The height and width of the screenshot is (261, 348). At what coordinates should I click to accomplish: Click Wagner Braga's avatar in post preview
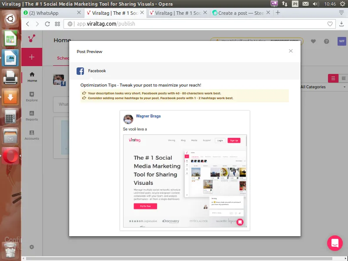pyautogui.click(x=128, y=119)
